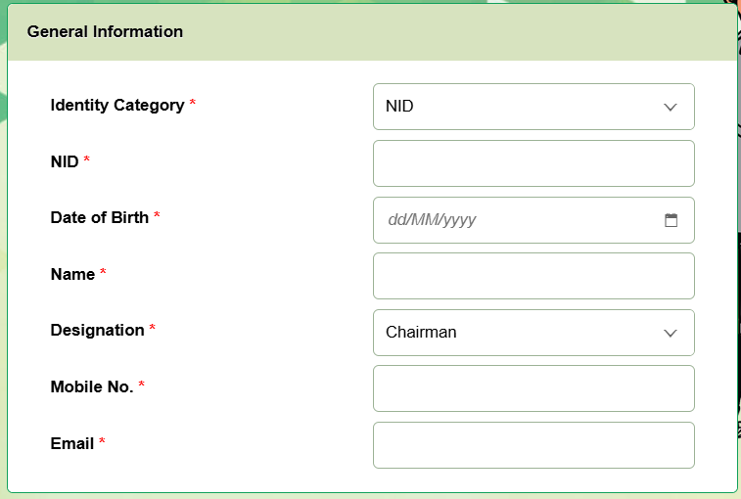The image size is (741, 499).
Task: Open the Date of Birth calendar picker icon
Action: (x=671, y=220)
